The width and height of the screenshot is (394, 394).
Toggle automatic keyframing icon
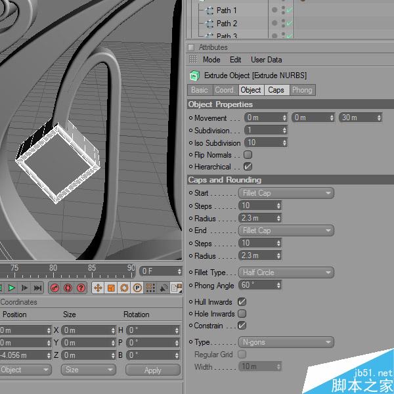click(x=68, y=288)
